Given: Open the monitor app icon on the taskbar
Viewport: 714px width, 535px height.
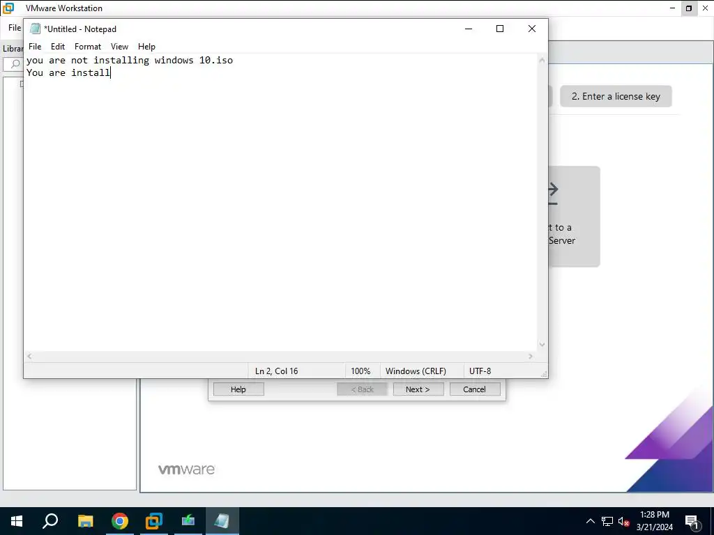Looking at the screenshot, I should pyautogui.click(x=188, y=521).
